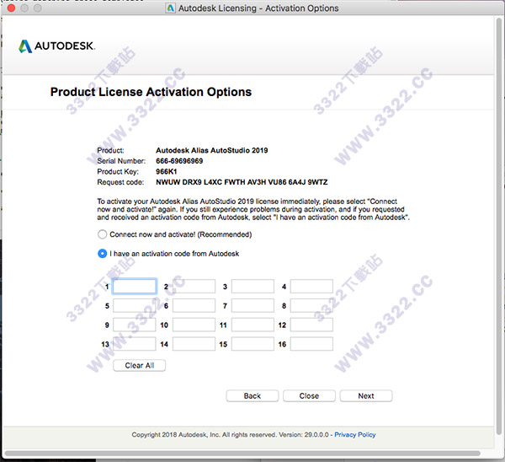Focus activation code field 4
Viewport: 505px width, 462px height.
pos(311,287)
